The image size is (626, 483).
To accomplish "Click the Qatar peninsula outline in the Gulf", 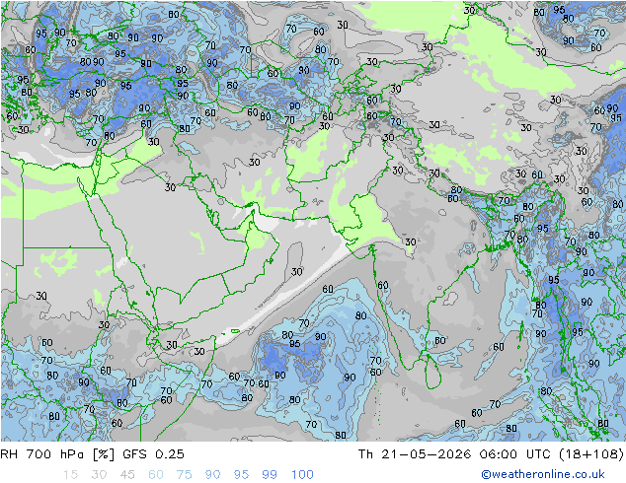I will coord(215,219).
